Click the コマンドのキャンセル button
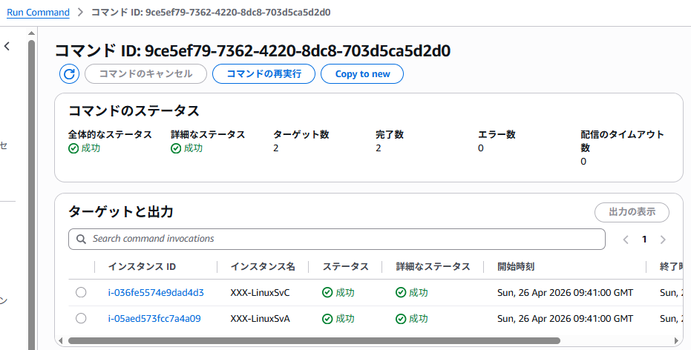 point(146,74)
